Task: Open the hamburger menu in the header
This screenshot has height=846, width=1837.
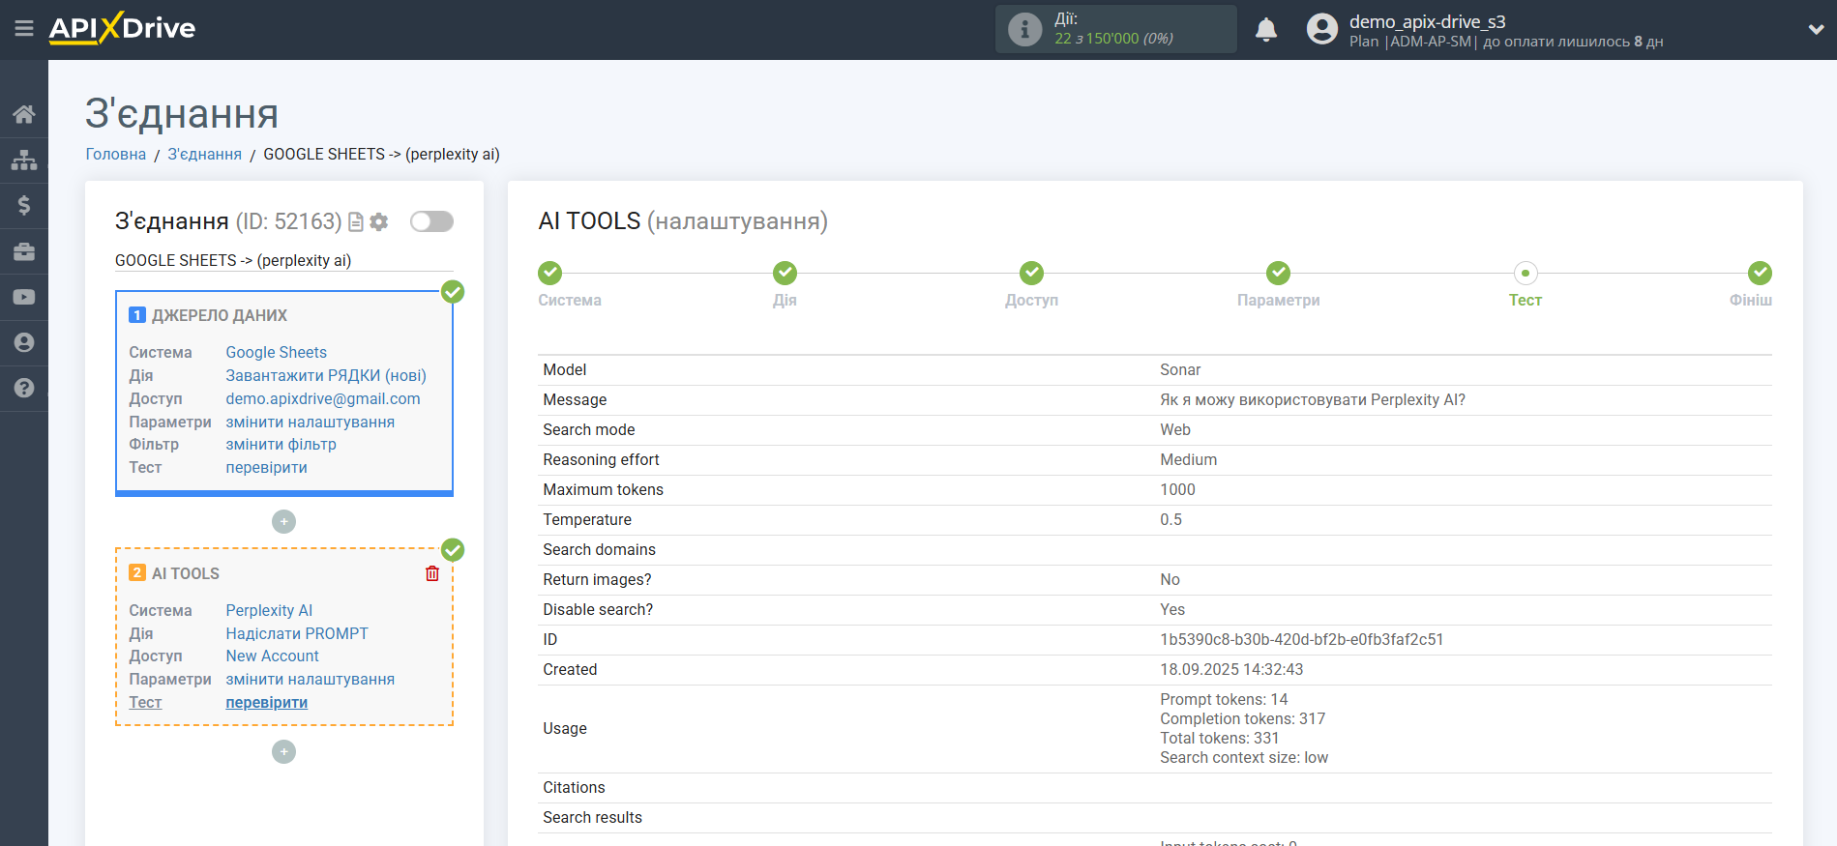Action: (x=24, y=29)
